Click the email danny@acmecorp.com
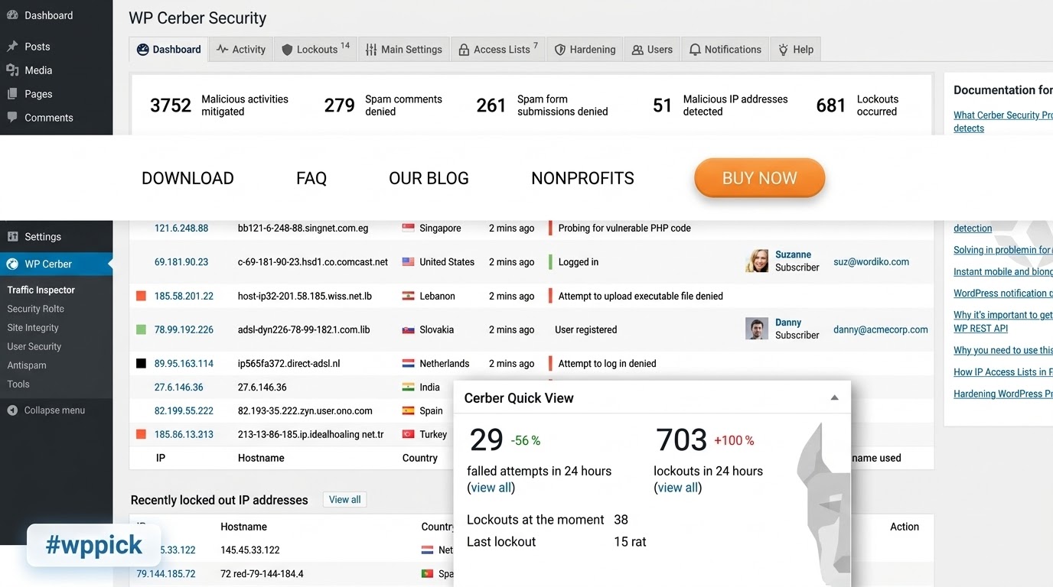This screenshot has height=587, width=1053. click(881, 330)
